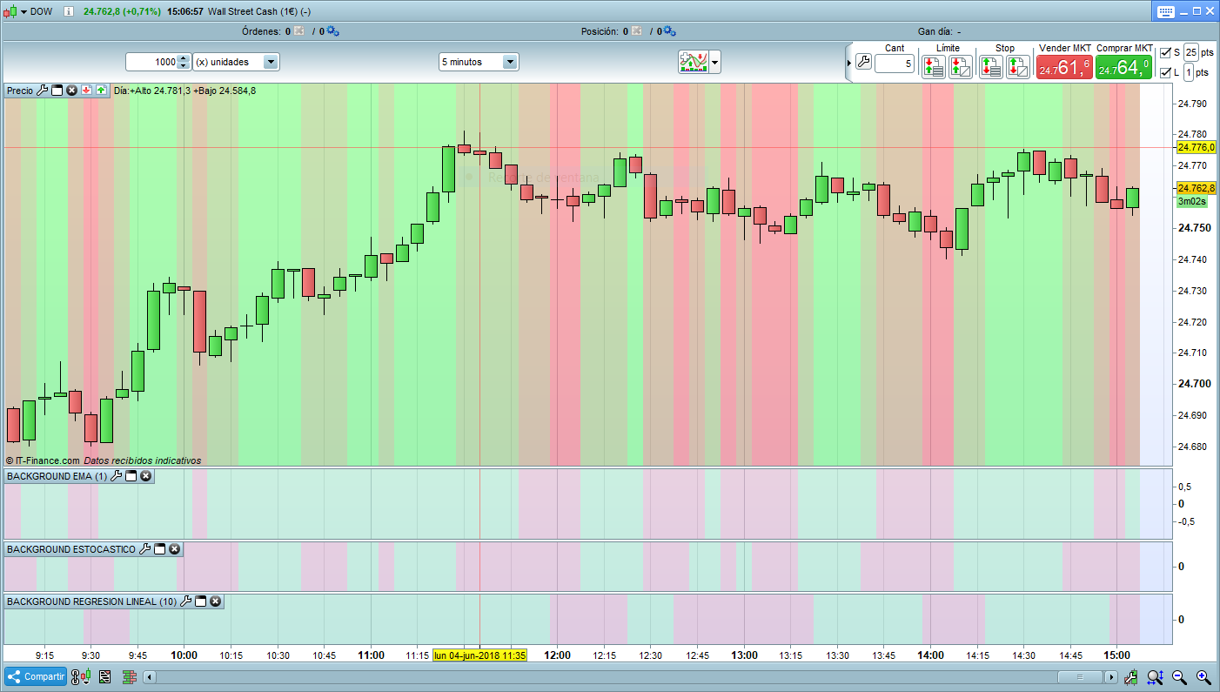The height and width of the screenshot is (692, 1220).
Task: Click the Vender MKT sell button
Action: (1064, 67)
